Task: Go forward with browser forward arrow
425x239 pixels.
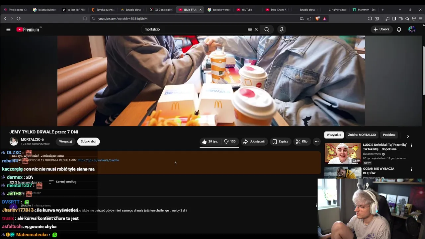Action: pos(12,19)
